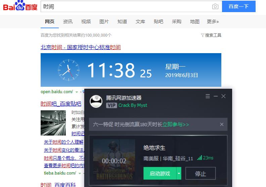Open 时间只是个概念 link
Image resolution: width=266 pixels, height=187 pixels.
tap(64, 158)
